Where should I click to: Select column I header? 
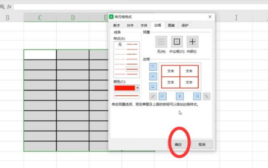click(x=236, y=18)
